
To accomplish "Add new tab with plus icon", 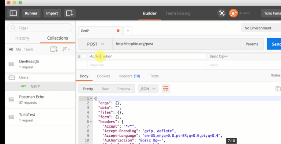I will pyautogui.click(x=128, y=31).
